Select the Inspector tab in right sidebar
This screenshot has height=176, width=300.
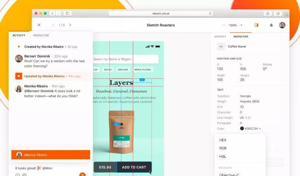tap(241, 36)
